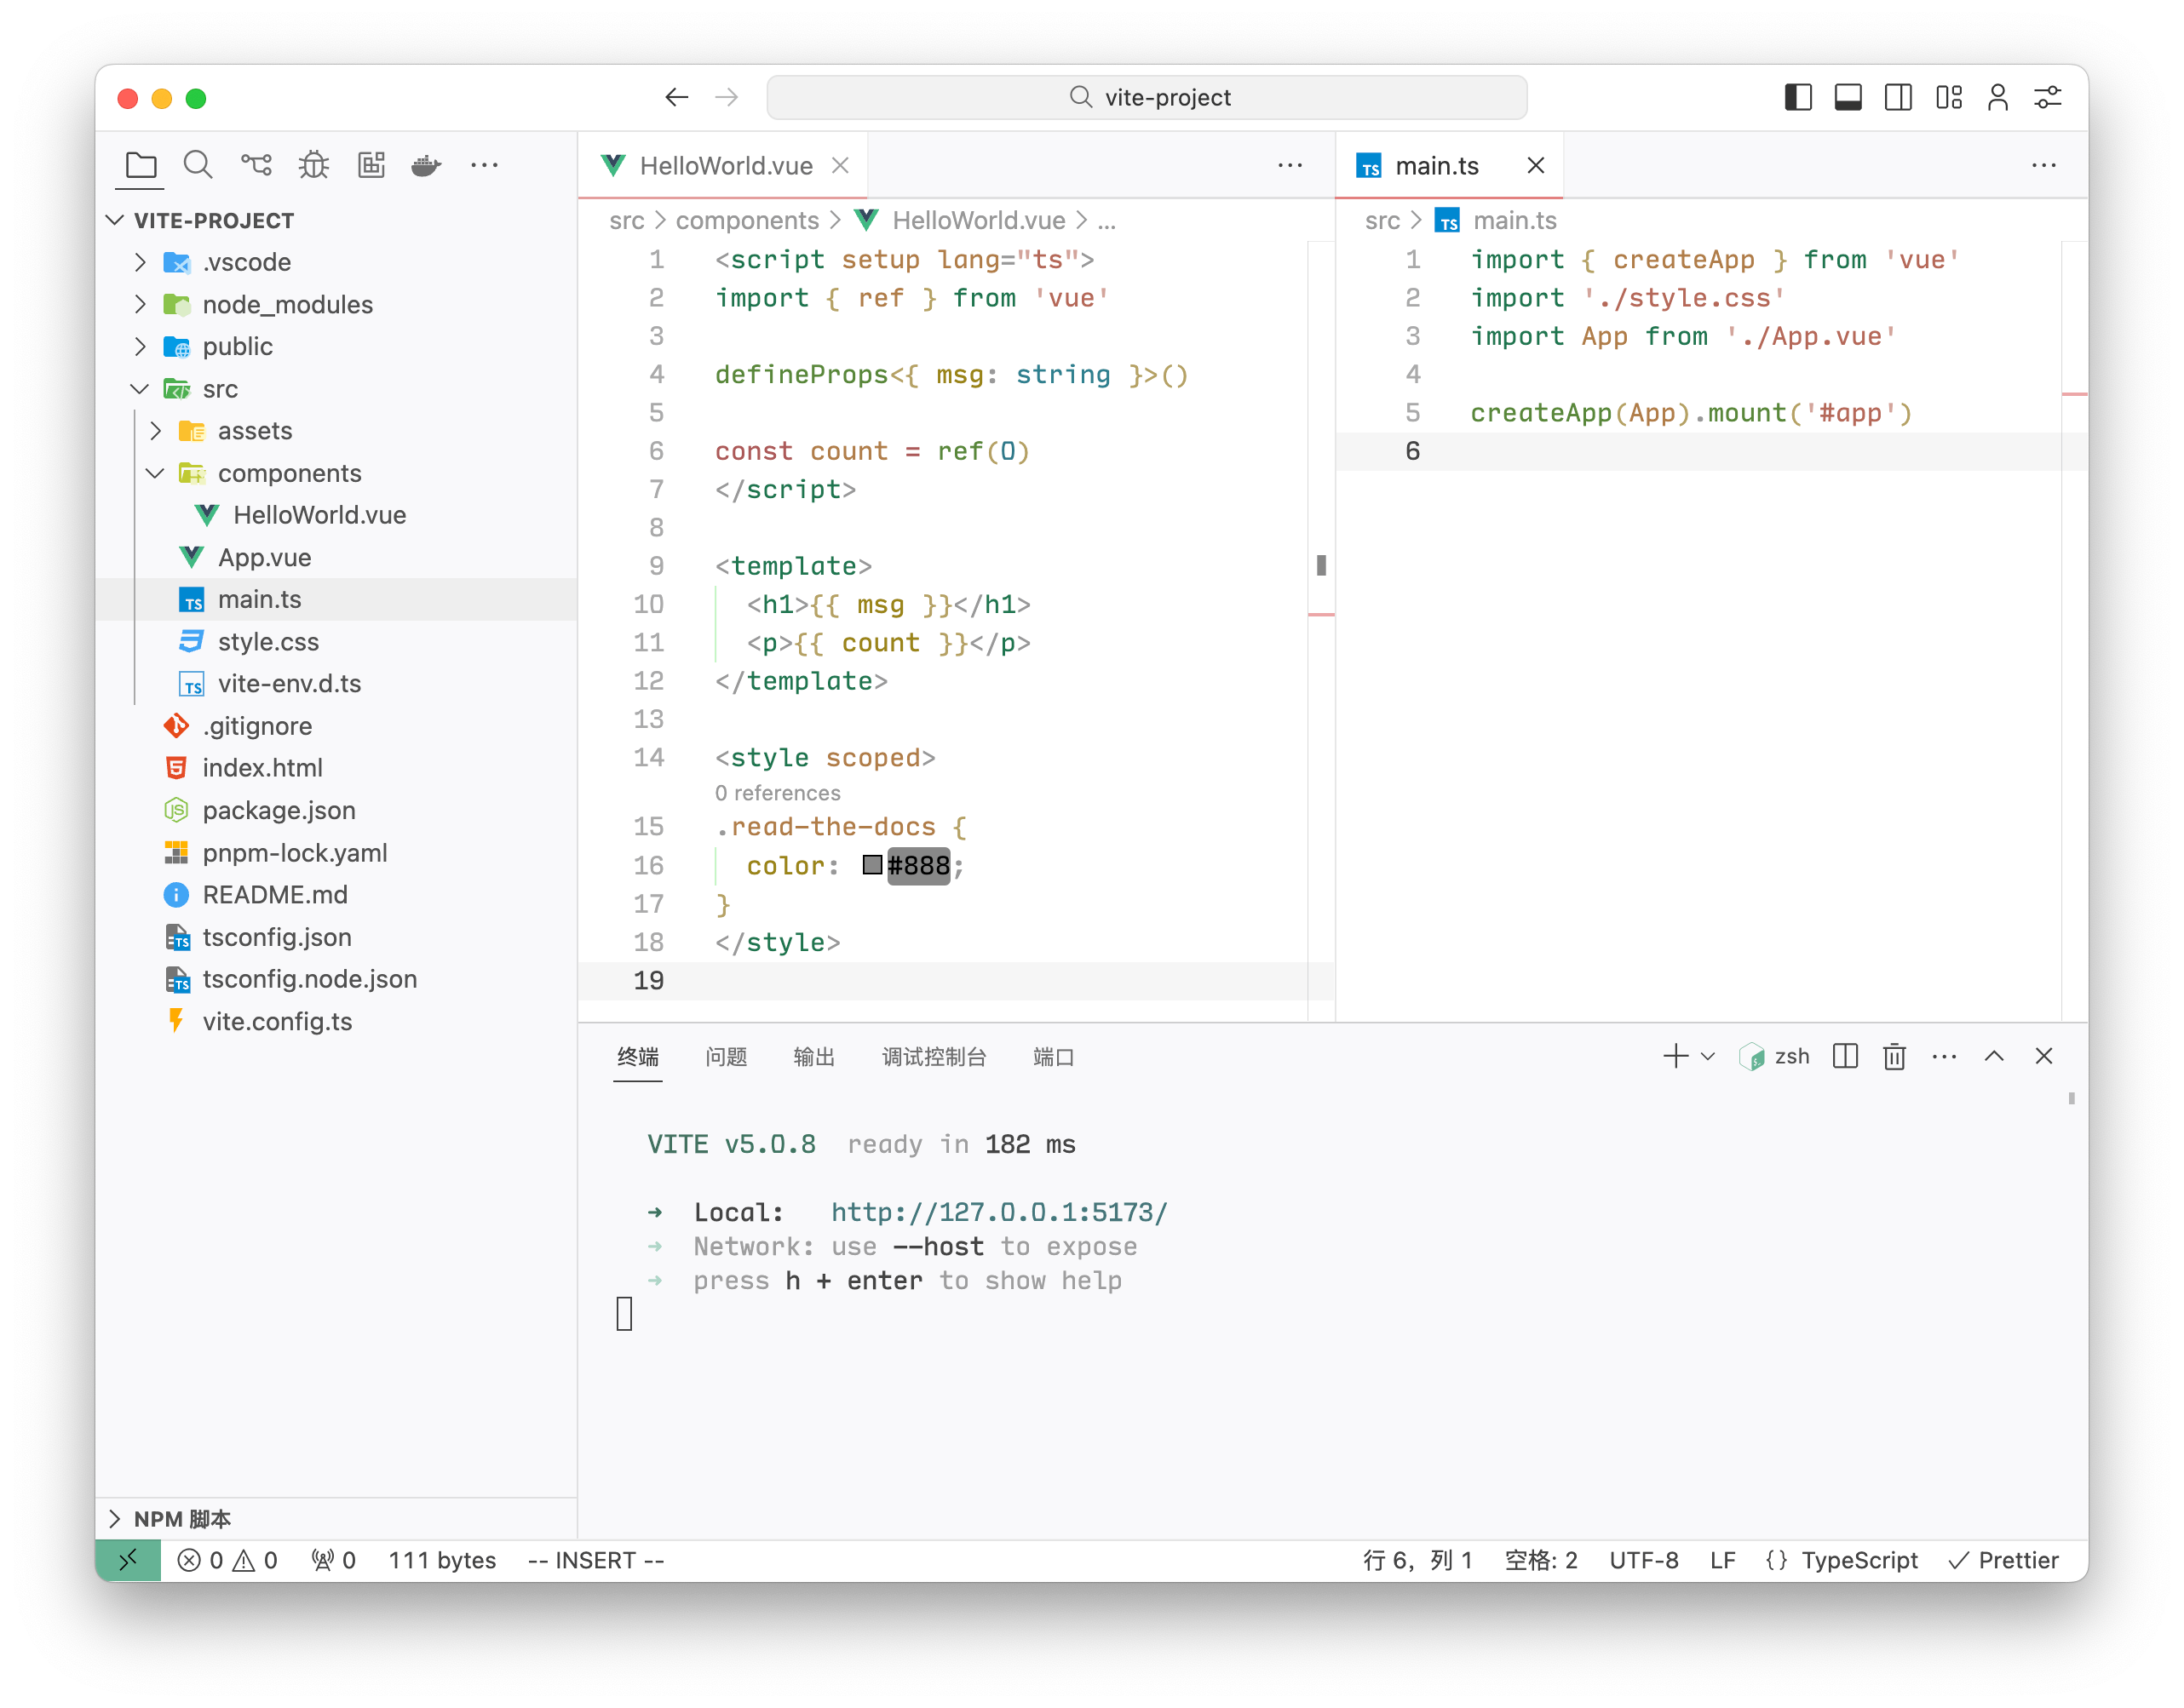
Task: Split the terminal pane
Action: [1845, 1056]
